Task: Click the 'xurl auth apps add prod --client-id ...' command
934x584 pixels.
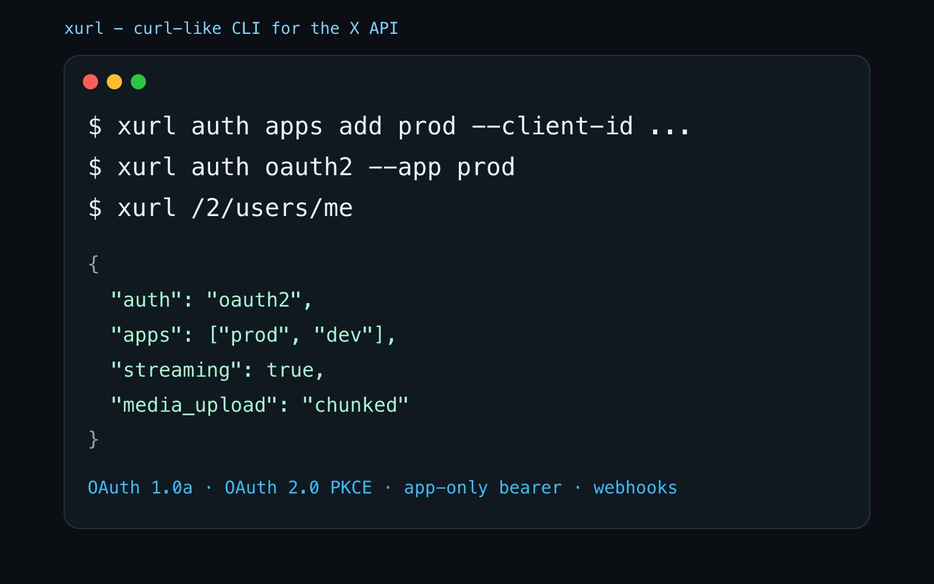Action: pos(389,126)
